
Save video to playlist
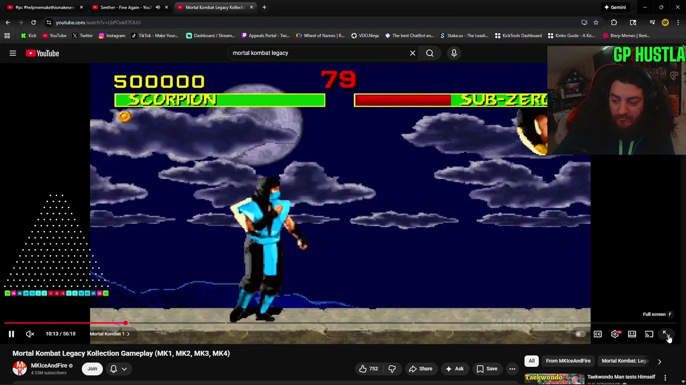point(487,368)
